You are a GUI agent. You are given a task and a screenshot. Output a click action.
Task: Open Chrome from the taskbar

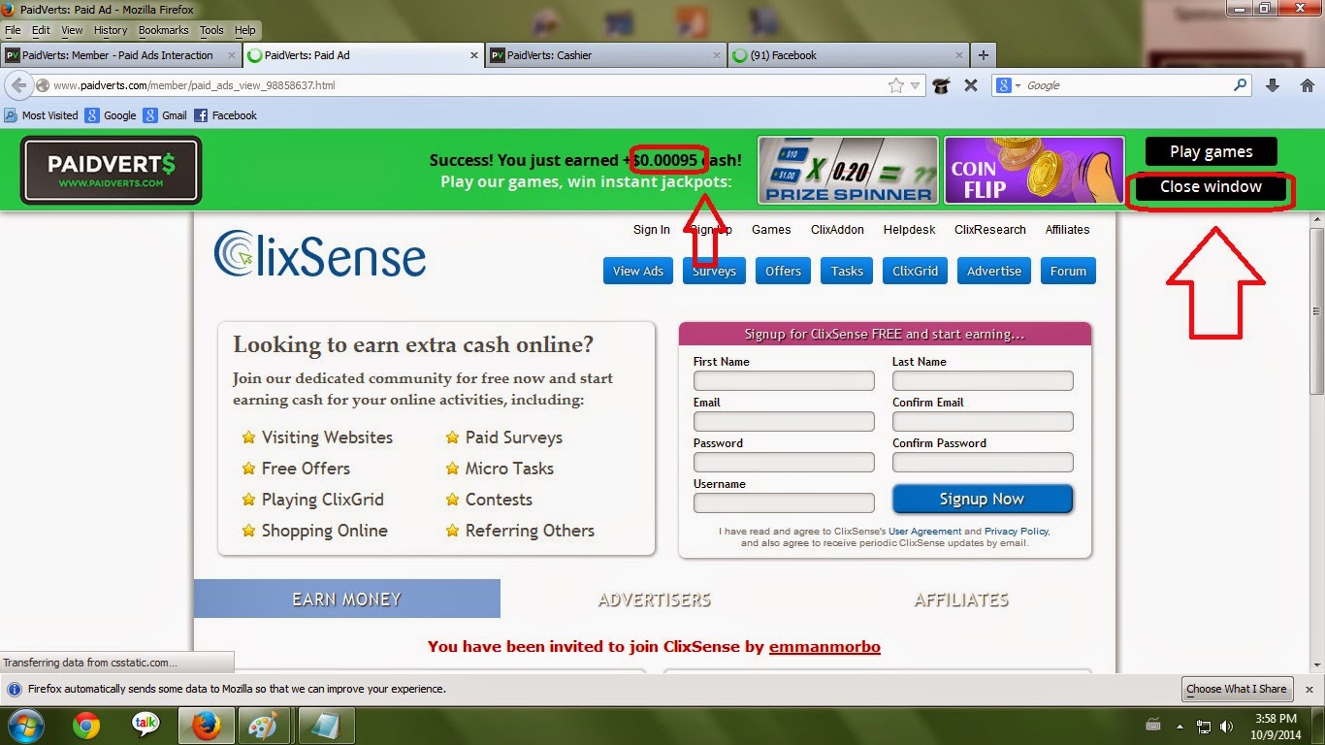pos(86,725)
